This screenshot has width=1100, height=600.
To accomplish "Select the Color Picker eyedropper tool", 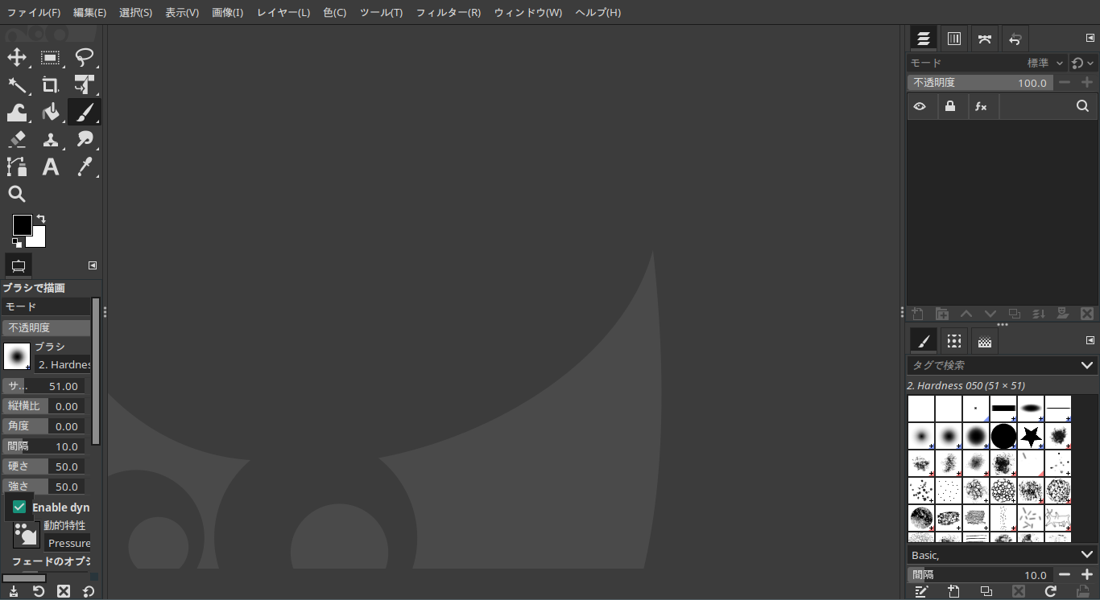I will (85, 166).
